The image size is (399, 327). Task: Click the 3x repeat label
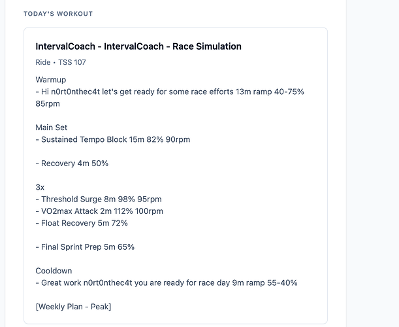pyautogui.click(x=40, y=187)
